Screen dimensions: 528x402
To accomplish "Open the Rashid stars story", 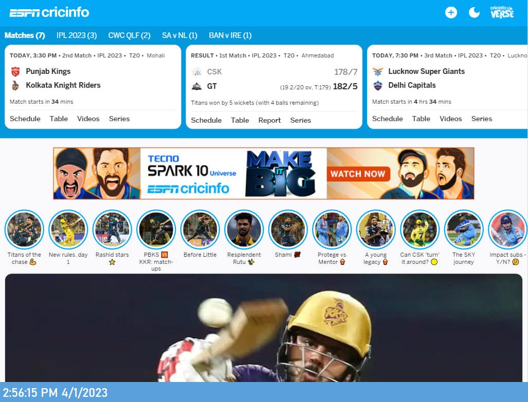I will coord(112,229).
